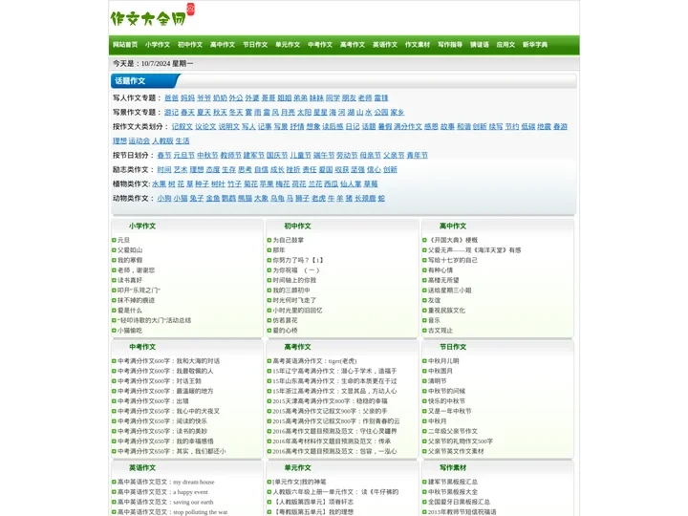Open the article 小猫偷吃
This screenshot has height=516, width=688.
130,331
